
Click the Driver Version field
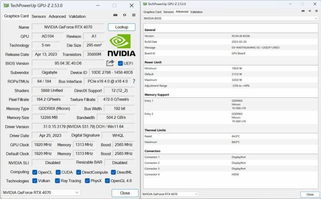83,126
